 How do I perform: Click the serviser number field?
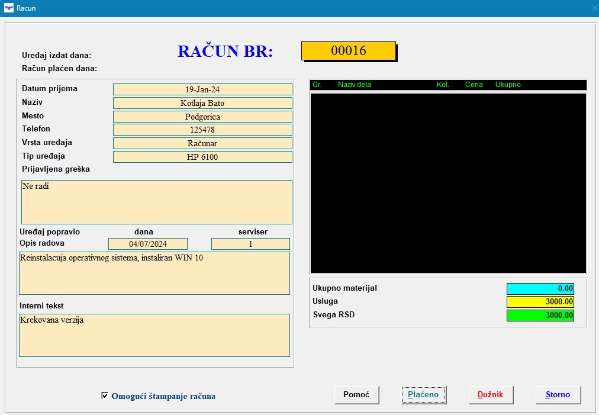coord(250,244)
